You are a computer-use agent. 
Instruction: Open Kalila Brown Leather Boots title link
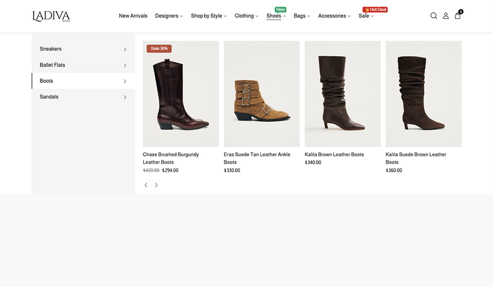tap(334, 155)
